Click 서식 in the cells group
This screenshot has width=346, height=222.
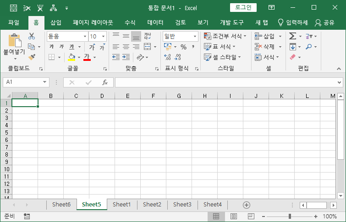[x=267, y=57]
